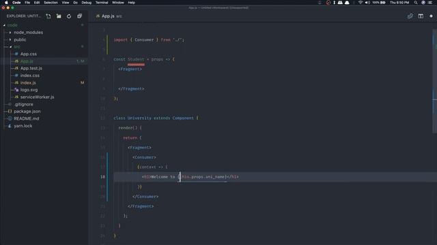Open index.css in the file tree
The image size is (437, 245).
(x=29, y=76)
